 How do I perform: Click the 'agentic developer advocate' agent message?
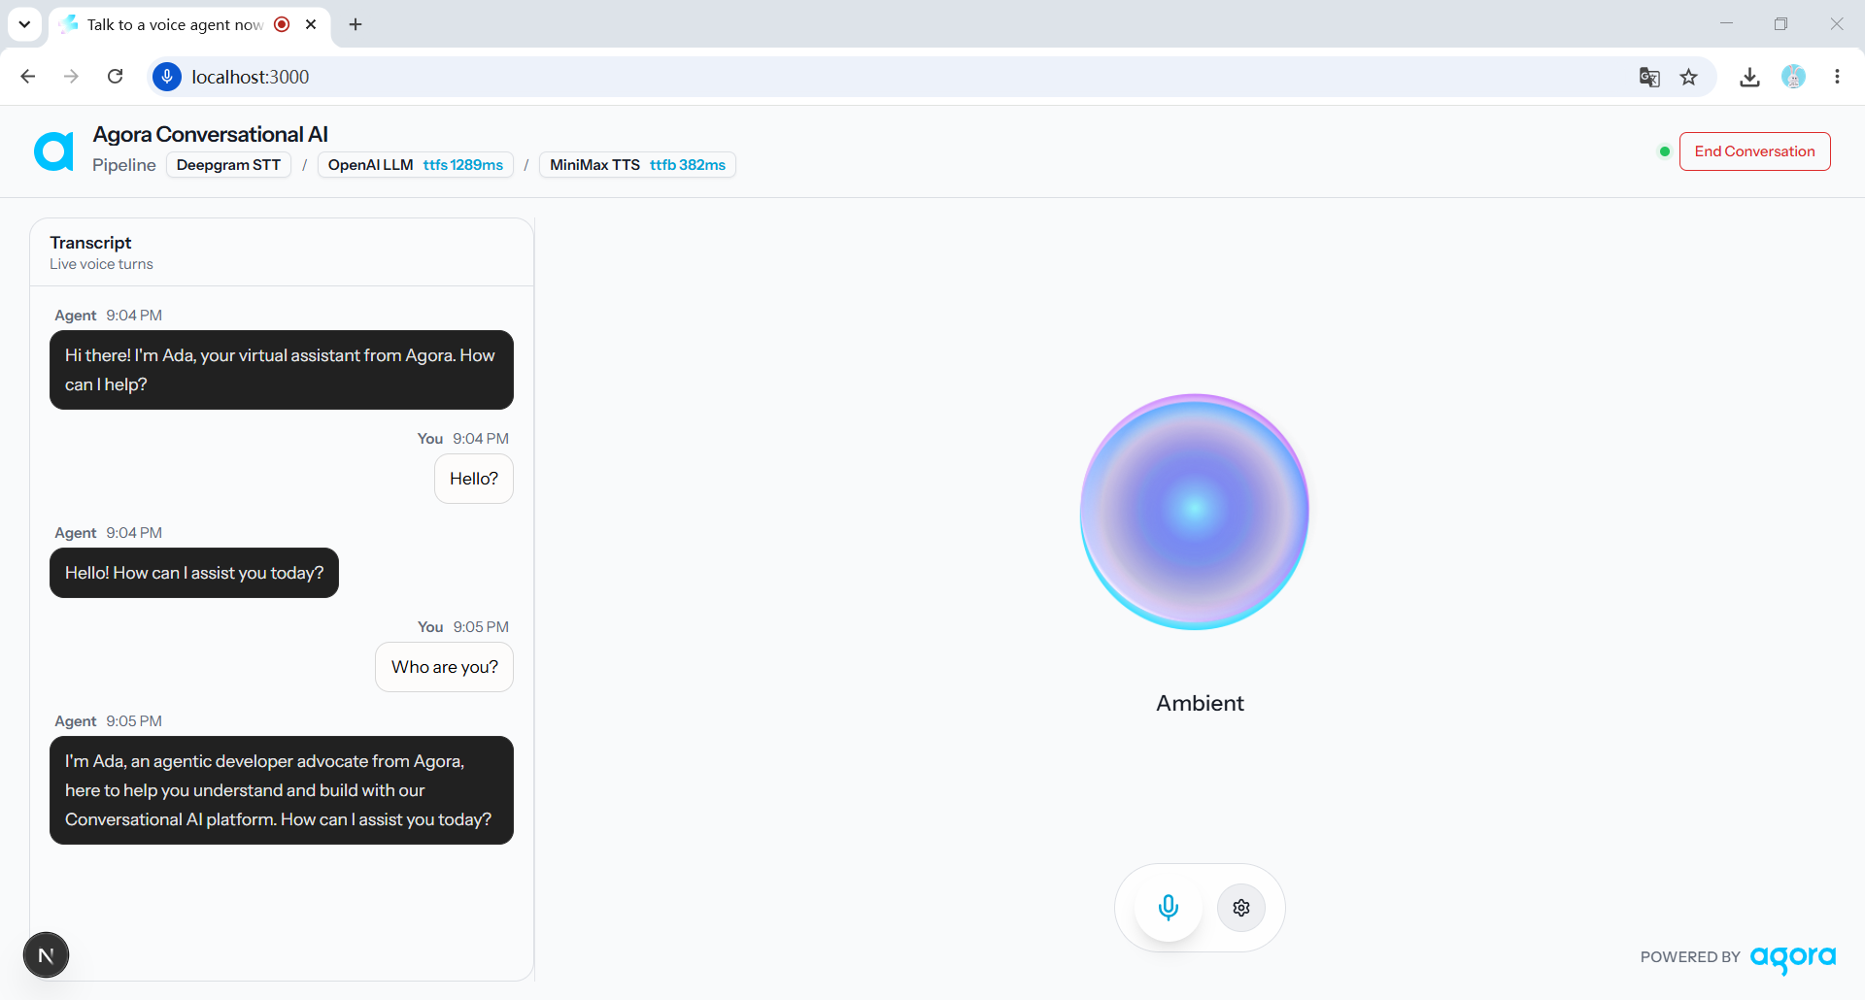(x=282, y=790)
